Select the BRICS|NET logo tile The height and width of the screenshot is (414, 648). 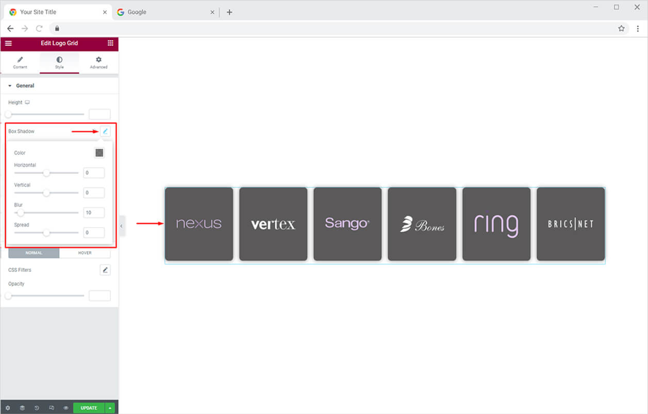click(571, 224)
